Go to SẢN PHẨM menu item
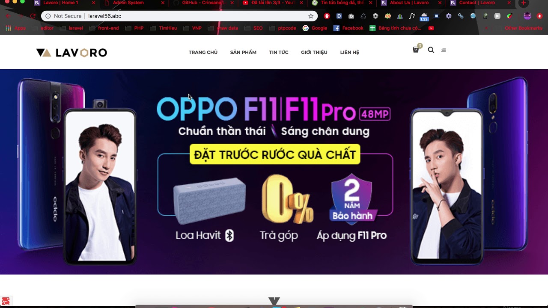 243,52
